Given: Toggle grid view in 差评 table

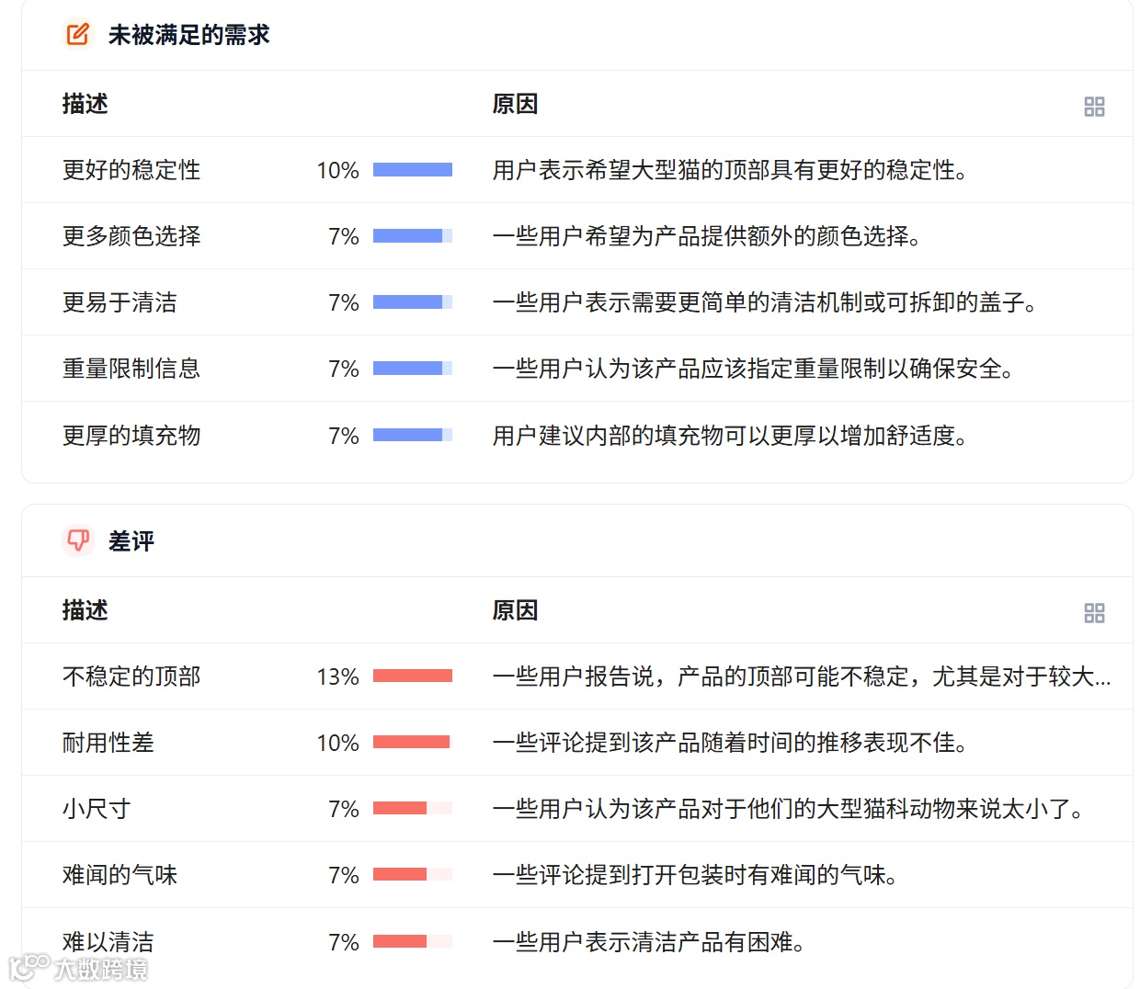Looking at the screenshot, I should click(1094, 613).
